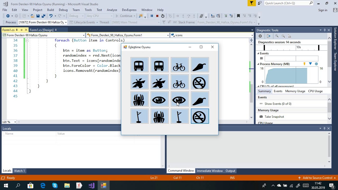The image size is (338, 190).
Task: Click the diagnostics timeline ruler at 10s
Action: point(298,47)
